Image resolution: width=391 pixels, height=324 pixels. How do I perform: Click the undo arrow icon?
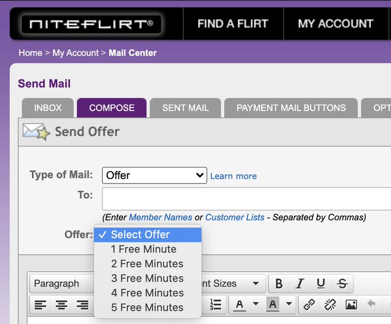point(372,304)
